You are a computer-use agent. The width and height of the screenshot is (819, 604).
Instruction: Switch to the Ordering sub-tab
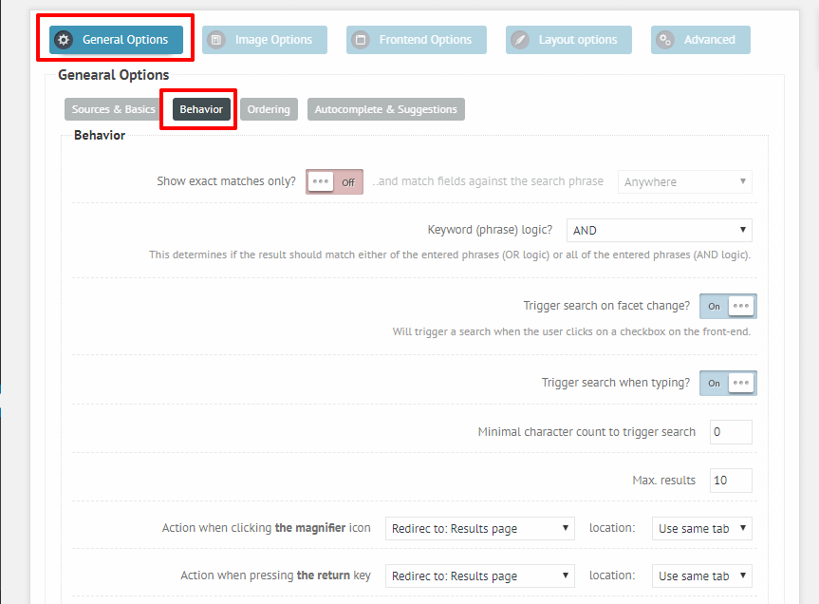pyautogui.click(x=269, y=108)
